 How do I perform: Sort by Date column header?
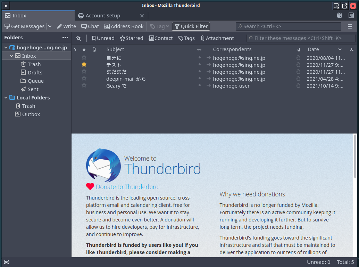(313, 49)
